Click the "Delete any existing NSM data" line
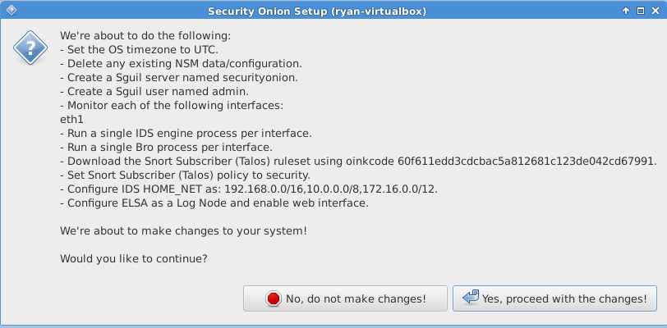Image resolution: width=667 pixels, height=328 pixels. [182, 64]
